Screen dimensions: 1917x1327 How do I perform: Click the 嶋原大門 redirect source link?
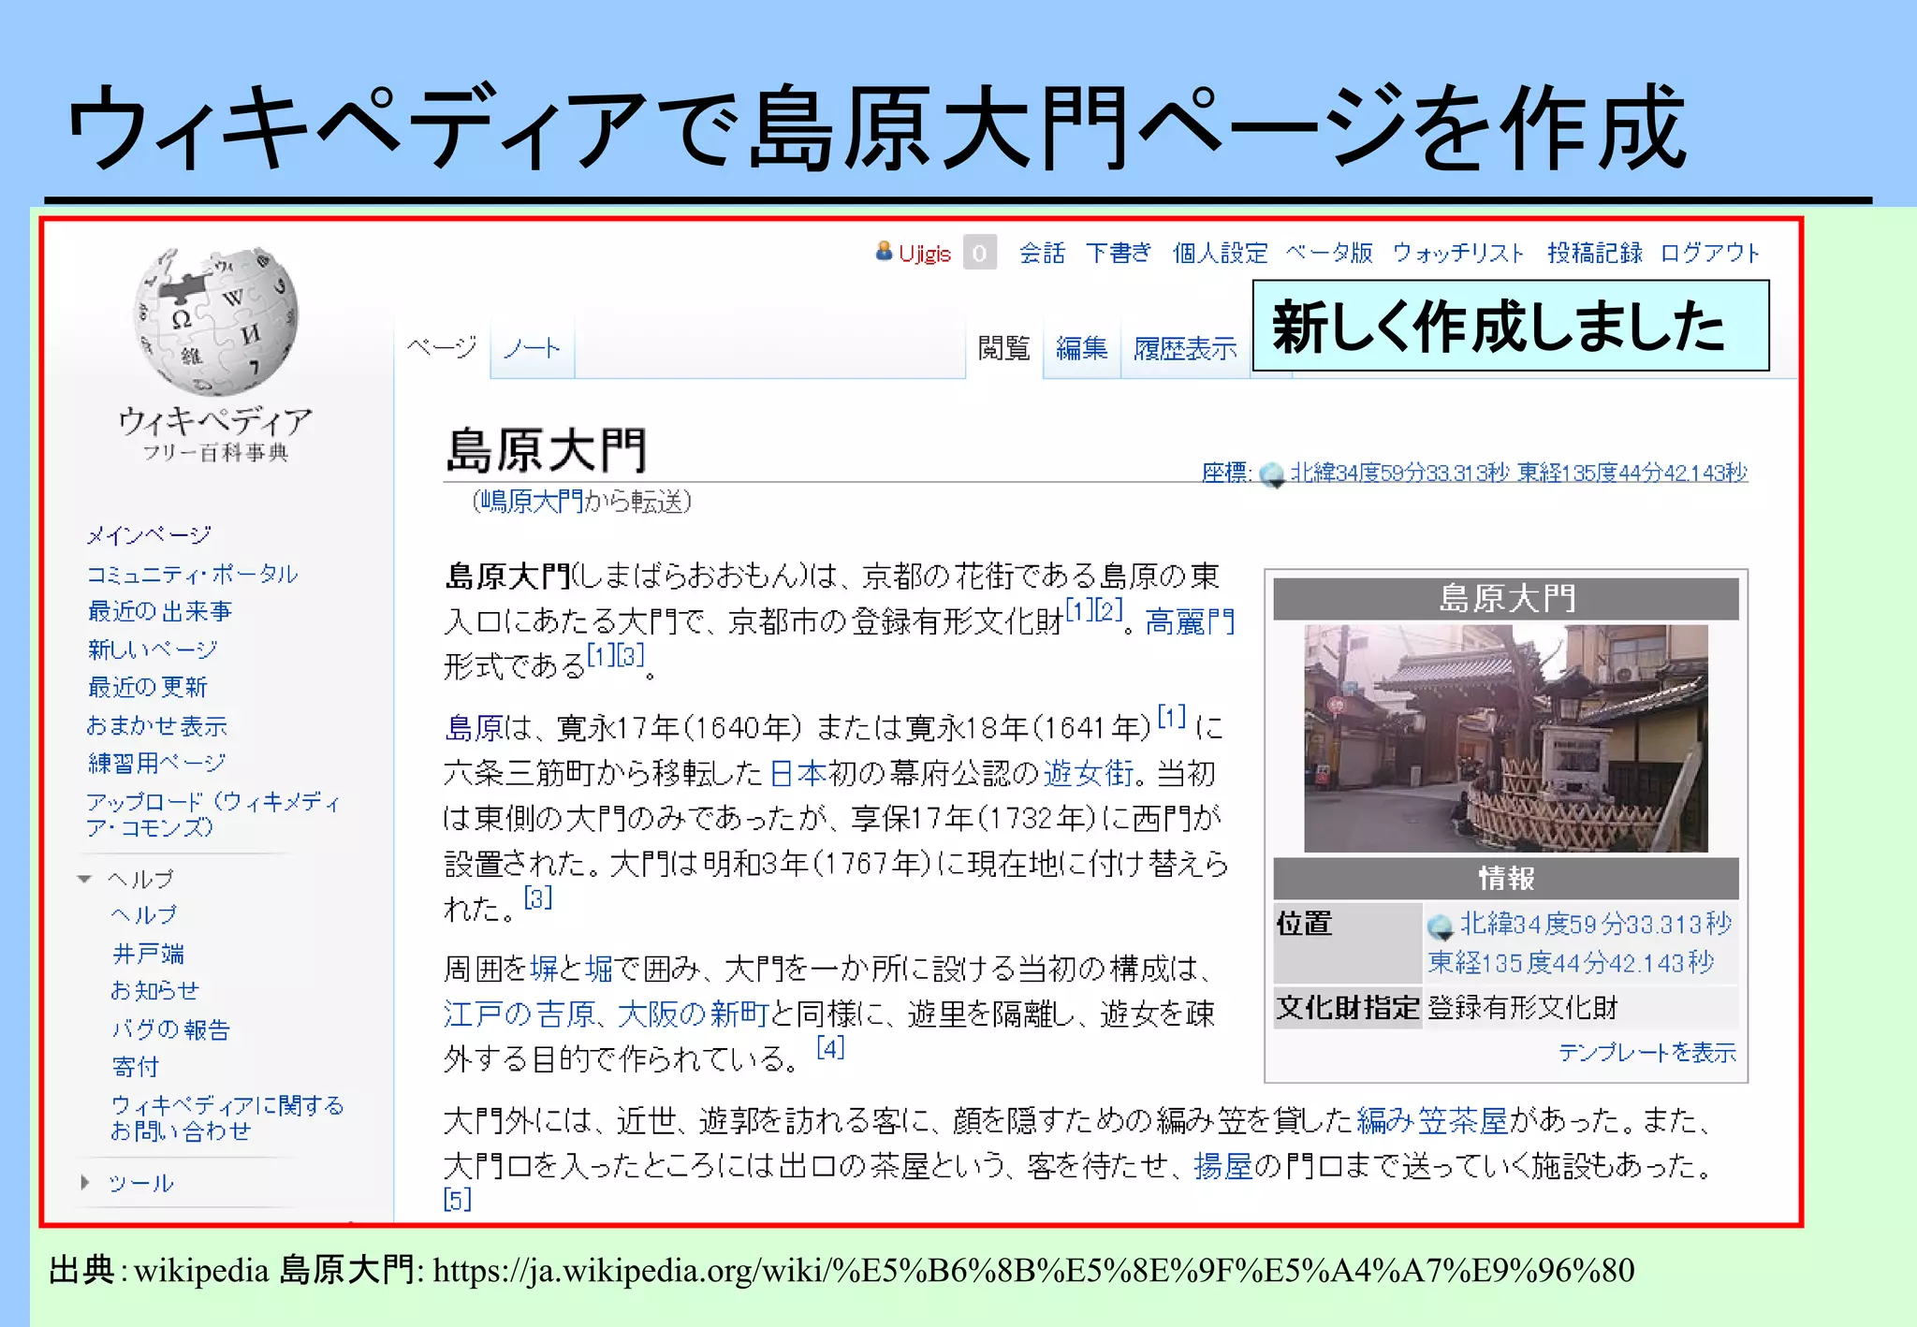pos(531,502)
